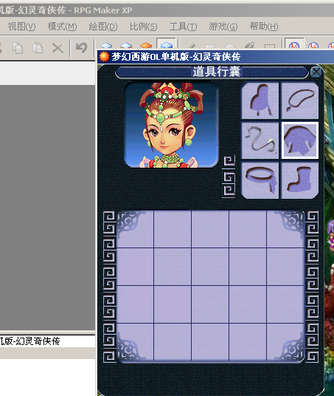The height and width of the screenshot is (396, 334).
Task: Open the 绘图(D) menu
Action: tap(102, 27)
